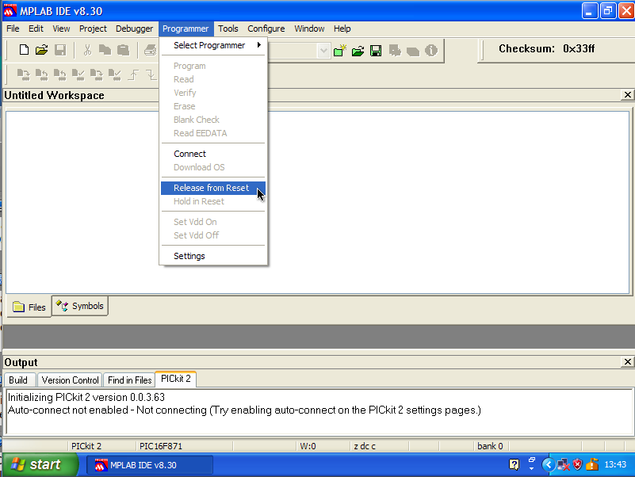The image size is (635, 477).
Task: Click the grayed Read EEDATA entry
Action: click(x=213, y=133)
